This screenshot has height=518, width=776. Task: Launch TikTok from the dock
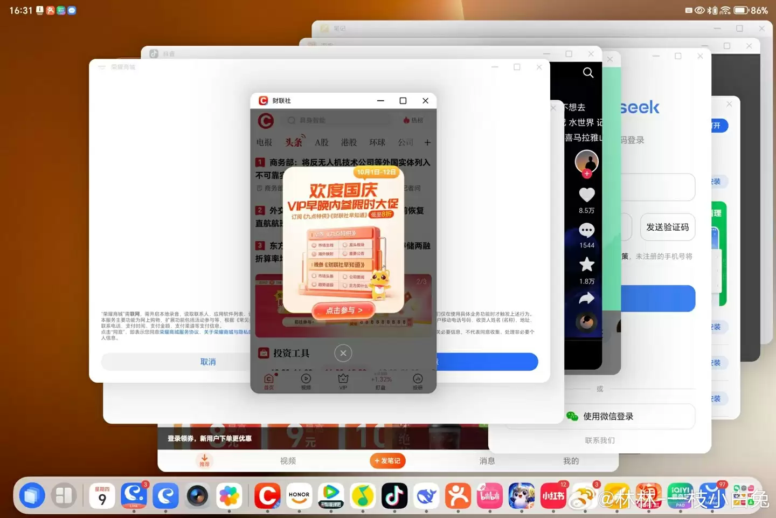click(x=394, y=495)
